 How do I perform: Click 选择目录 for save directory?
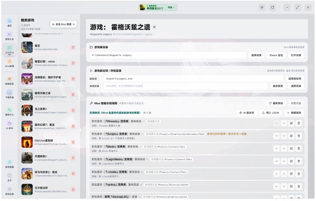(x=296, y=86)
